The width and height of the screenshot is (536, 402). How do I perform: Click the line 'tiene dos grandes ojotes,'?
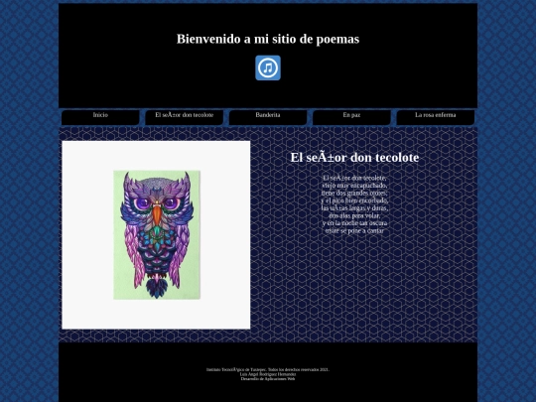(354, 193)
